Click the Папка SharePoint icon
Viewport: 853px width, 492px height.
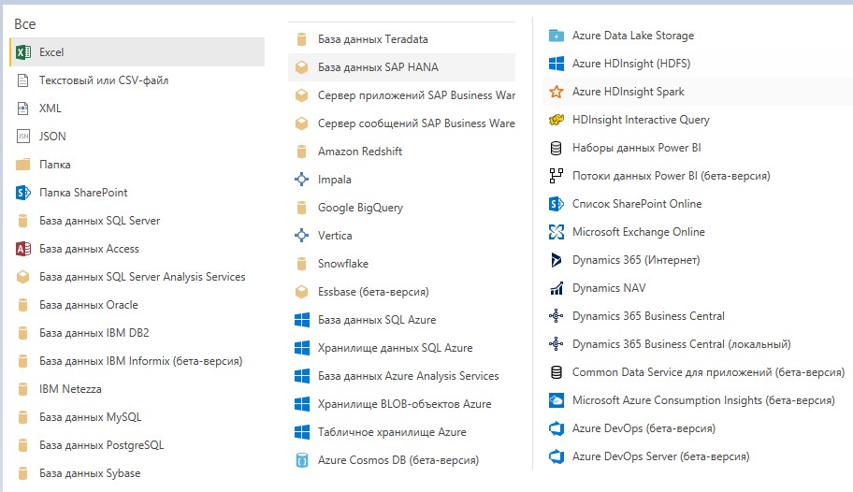(x=22, y=193)
